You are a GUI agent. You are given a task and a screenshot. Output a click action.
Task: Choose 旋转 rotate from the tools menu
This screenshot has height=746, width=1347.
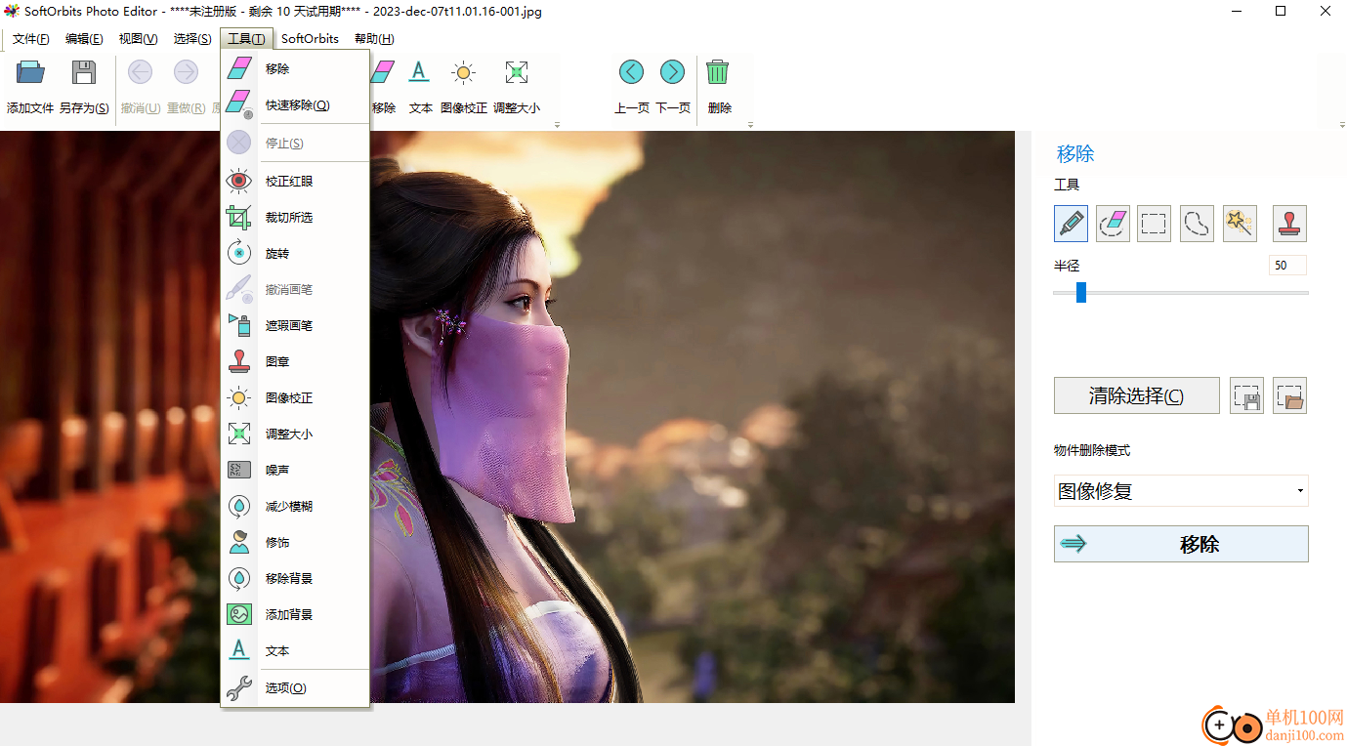(295, 253)
